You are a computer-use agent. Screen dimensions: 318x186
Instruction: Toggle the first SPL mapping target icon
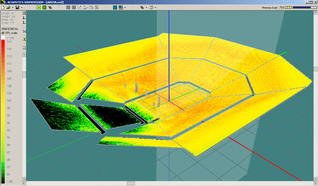coord(39,8)
